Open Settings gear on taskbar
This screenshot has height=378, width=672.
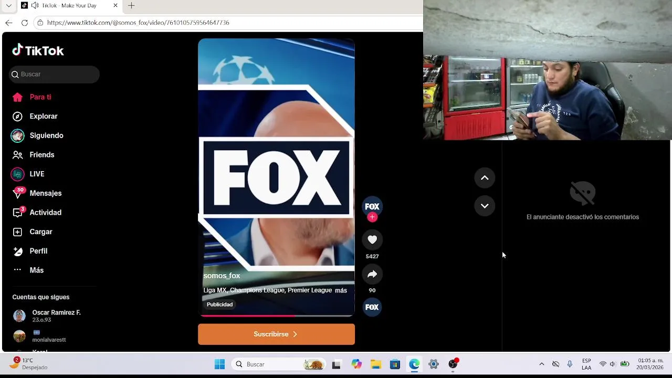click(434, 364)
